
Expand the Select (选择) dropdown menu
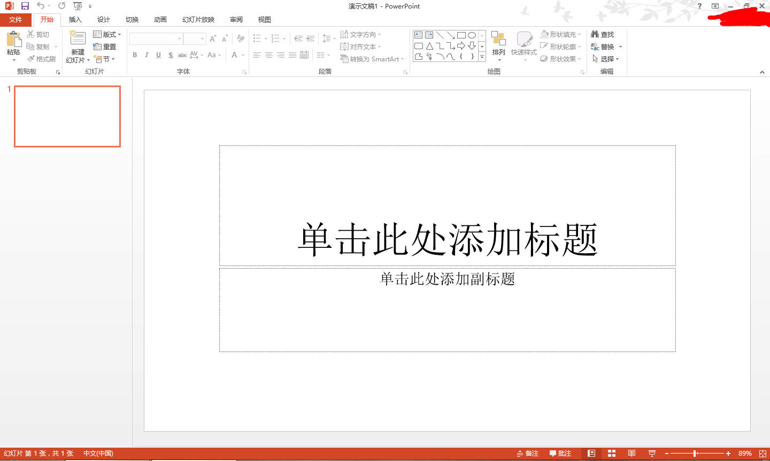point(606,59)
